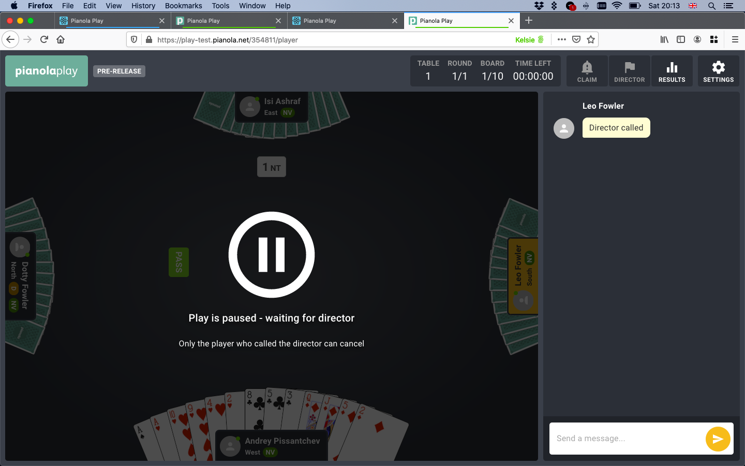
Task: Open the Results chart button
Action: pos(672,71)
